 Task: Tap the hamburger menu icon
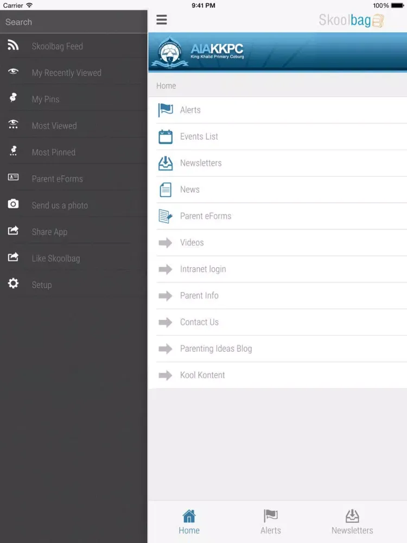162,20
